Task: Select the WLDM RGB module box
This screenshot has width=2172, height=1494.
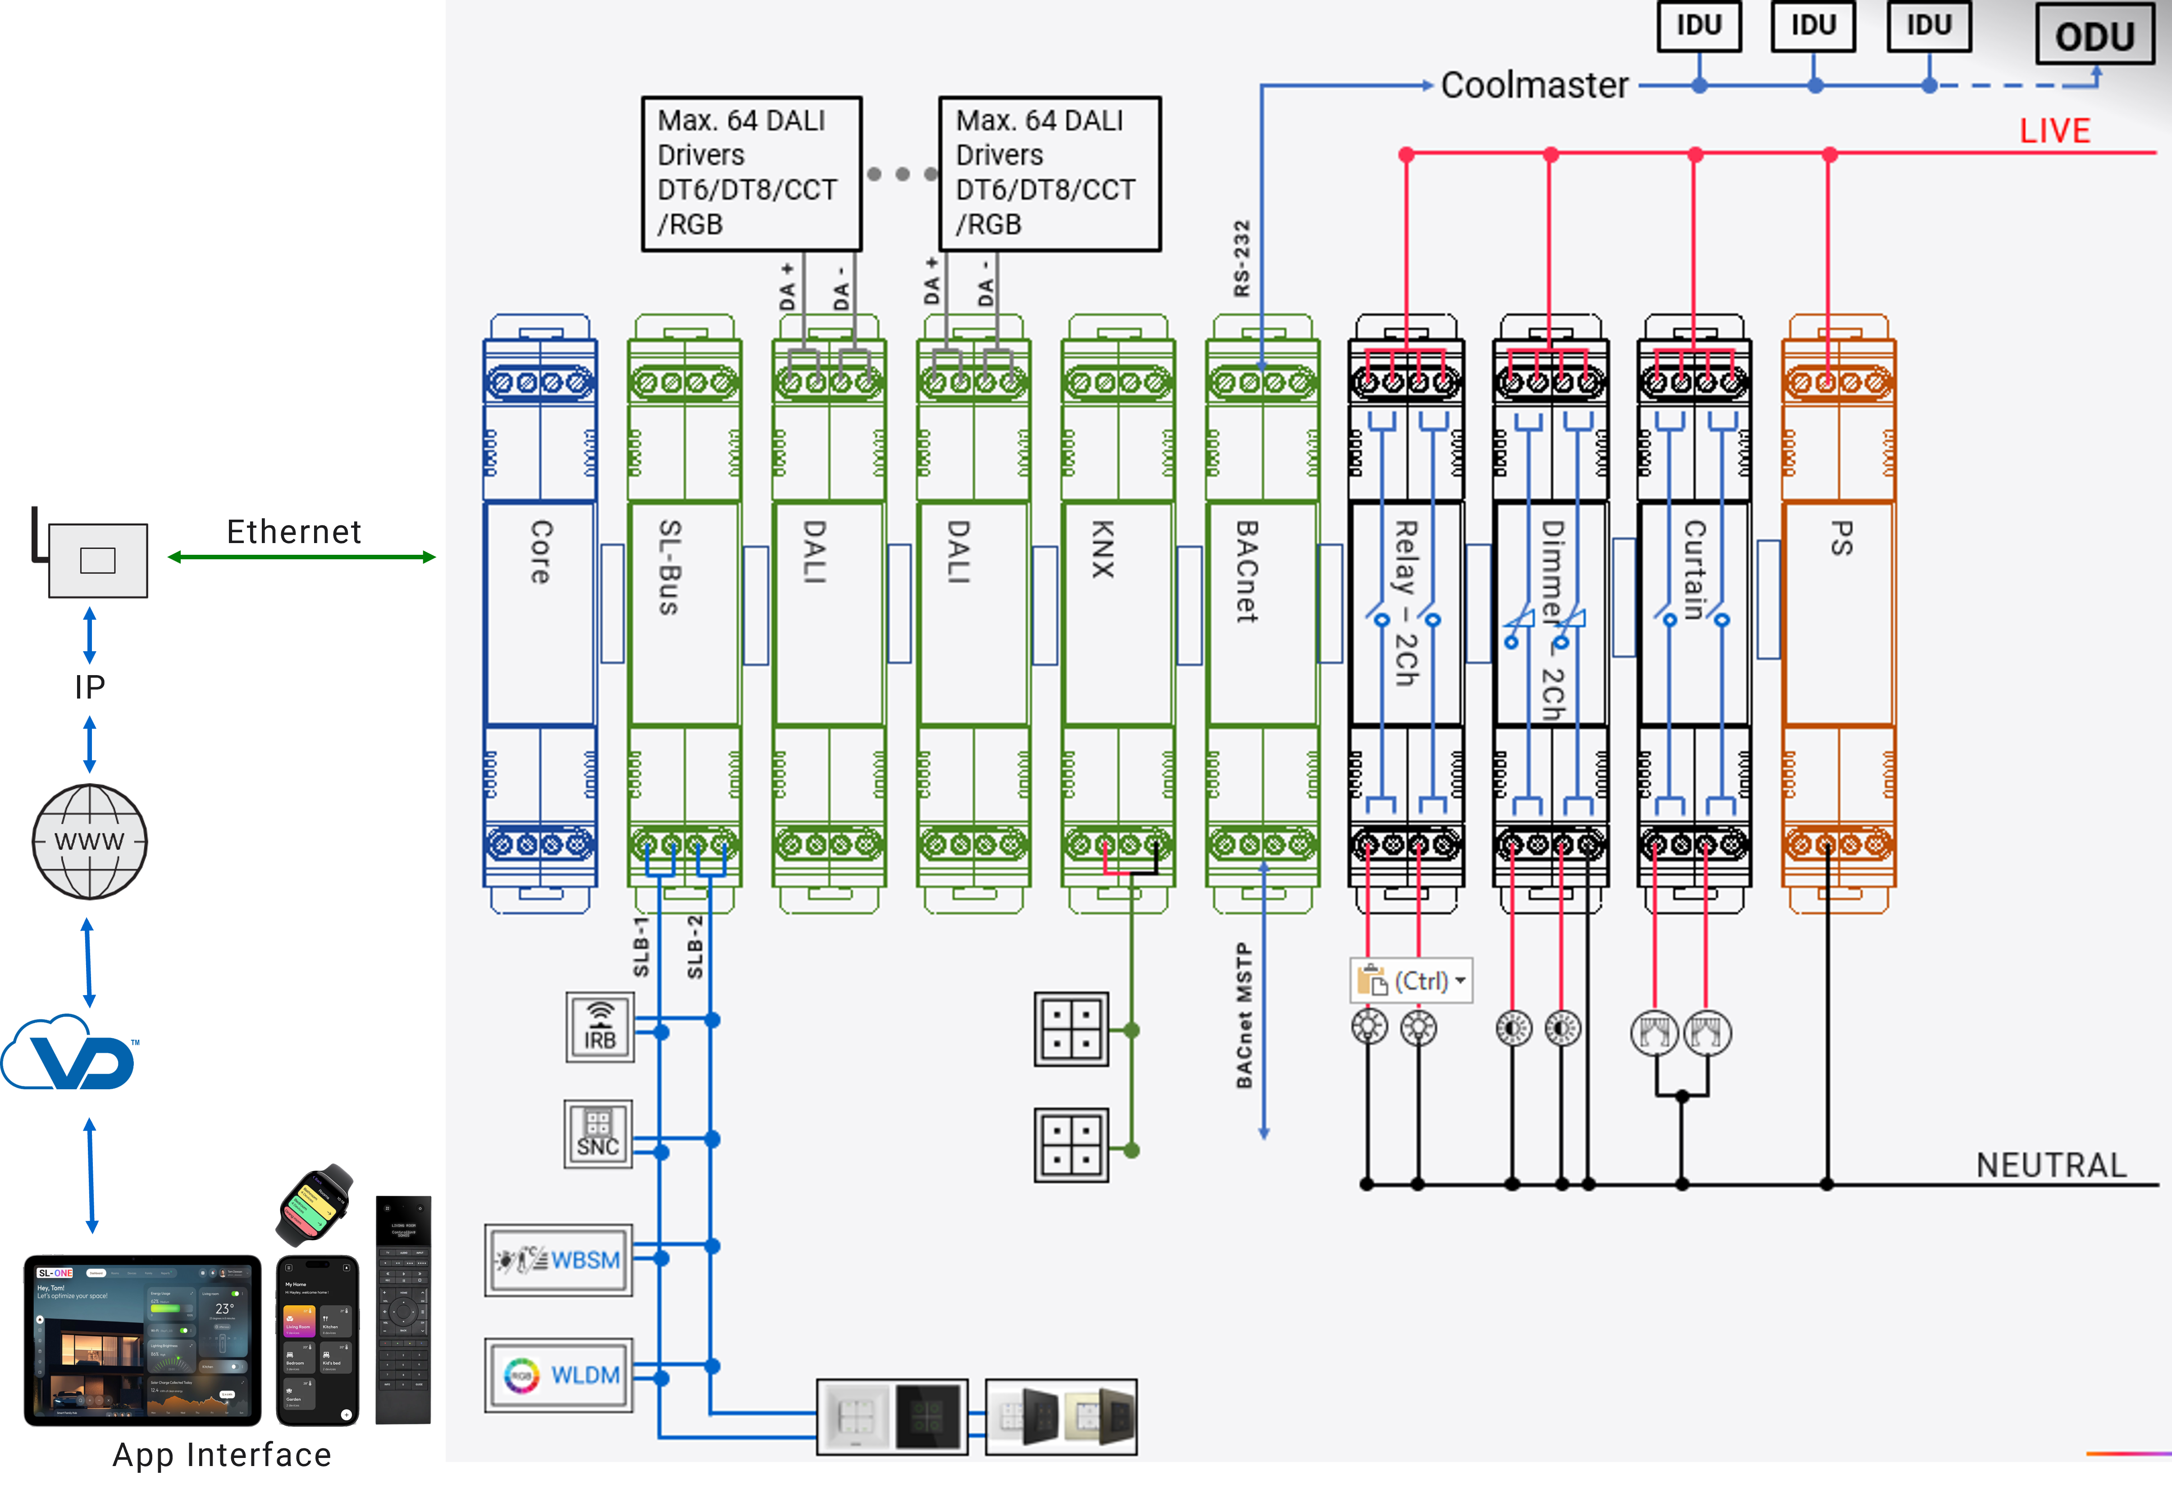Action: 559,1375
